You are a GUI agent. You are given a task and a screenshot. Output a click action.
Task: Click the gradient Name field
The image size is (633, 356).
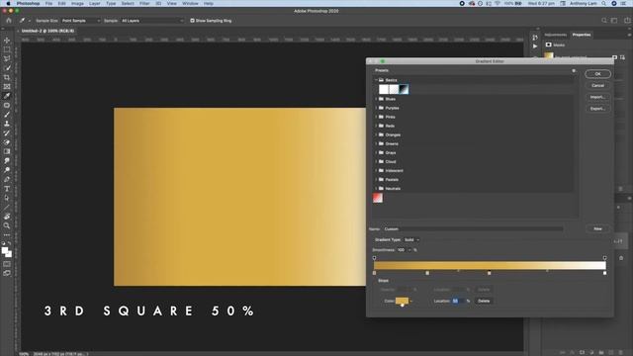[473, 228]
